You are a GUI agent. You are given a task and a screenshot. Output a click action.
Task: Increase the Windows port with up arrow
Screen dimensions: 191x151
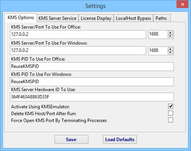click(170, 49)
